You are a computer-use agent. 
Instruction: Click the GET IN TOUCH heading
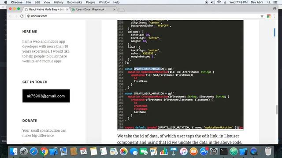point(35,82)
